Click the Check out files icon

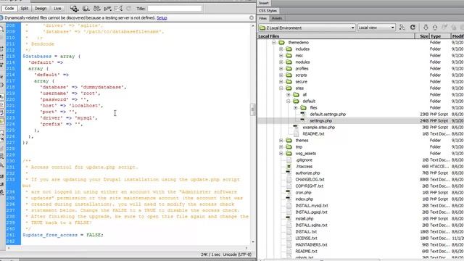pos(444,28)
